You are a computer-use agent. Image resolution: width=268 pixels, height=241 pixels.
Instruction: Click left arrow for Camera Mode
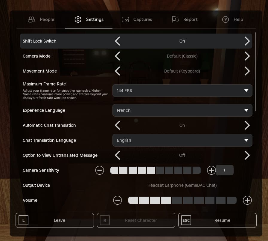[118, 56]
